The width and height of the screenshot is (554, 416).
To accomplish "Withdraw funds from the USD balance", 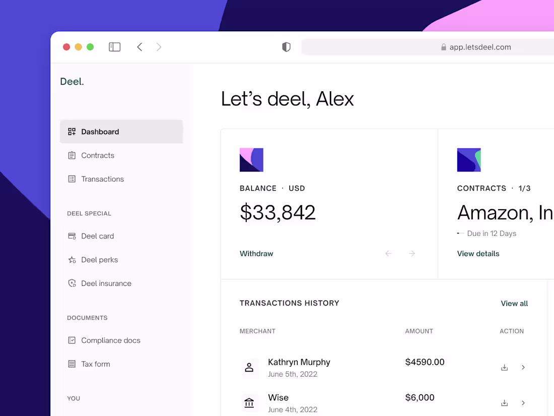I will [256, 253].
